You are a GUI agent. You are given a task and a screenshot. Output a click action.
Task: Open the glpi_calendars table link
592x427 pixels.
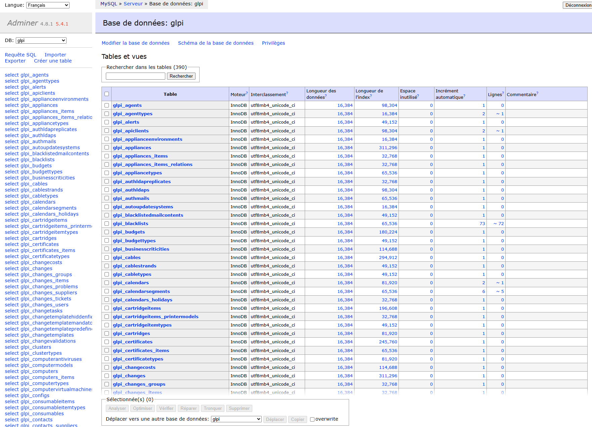pyautogui.click(x=131, y=283)
